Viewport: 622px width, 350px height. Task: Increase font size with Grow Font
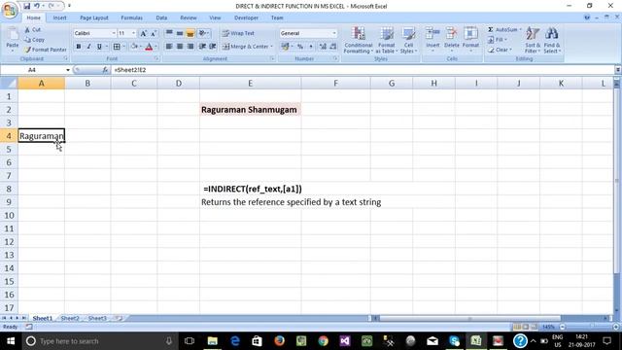point(144,33)
